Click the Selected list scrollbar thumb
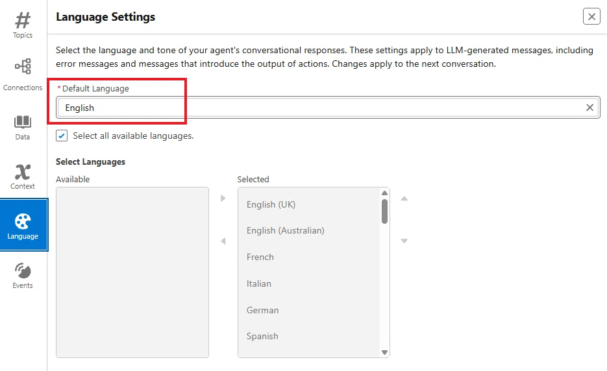 click(384, 211)
